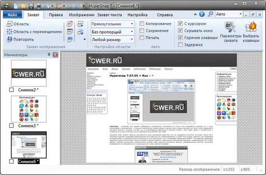Click the windows-cascade icon in quick toolbar
Viewport: 266px width, 175px height.
[x=46, y=6]
